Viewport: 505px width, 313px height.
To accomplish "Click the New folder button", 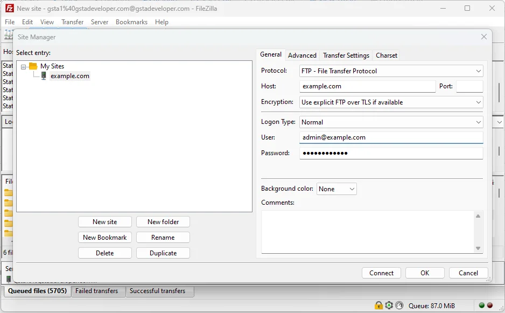I will click(163, 222).
